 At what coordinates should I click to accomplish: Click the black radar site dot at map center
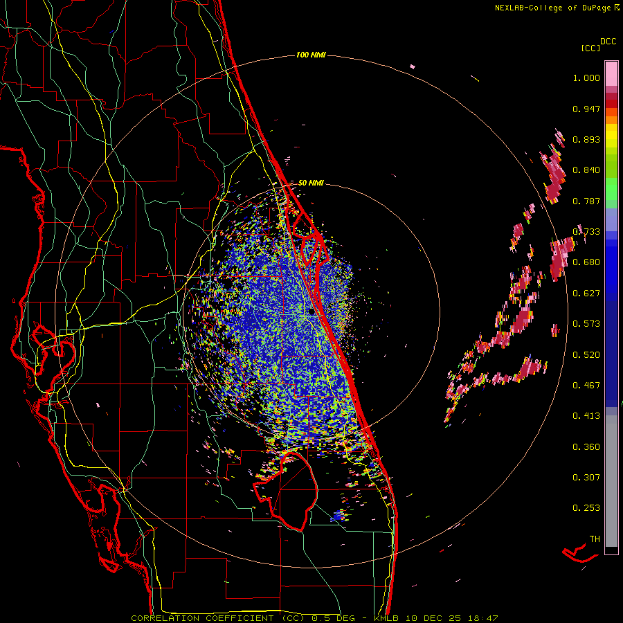click(312, 312)
